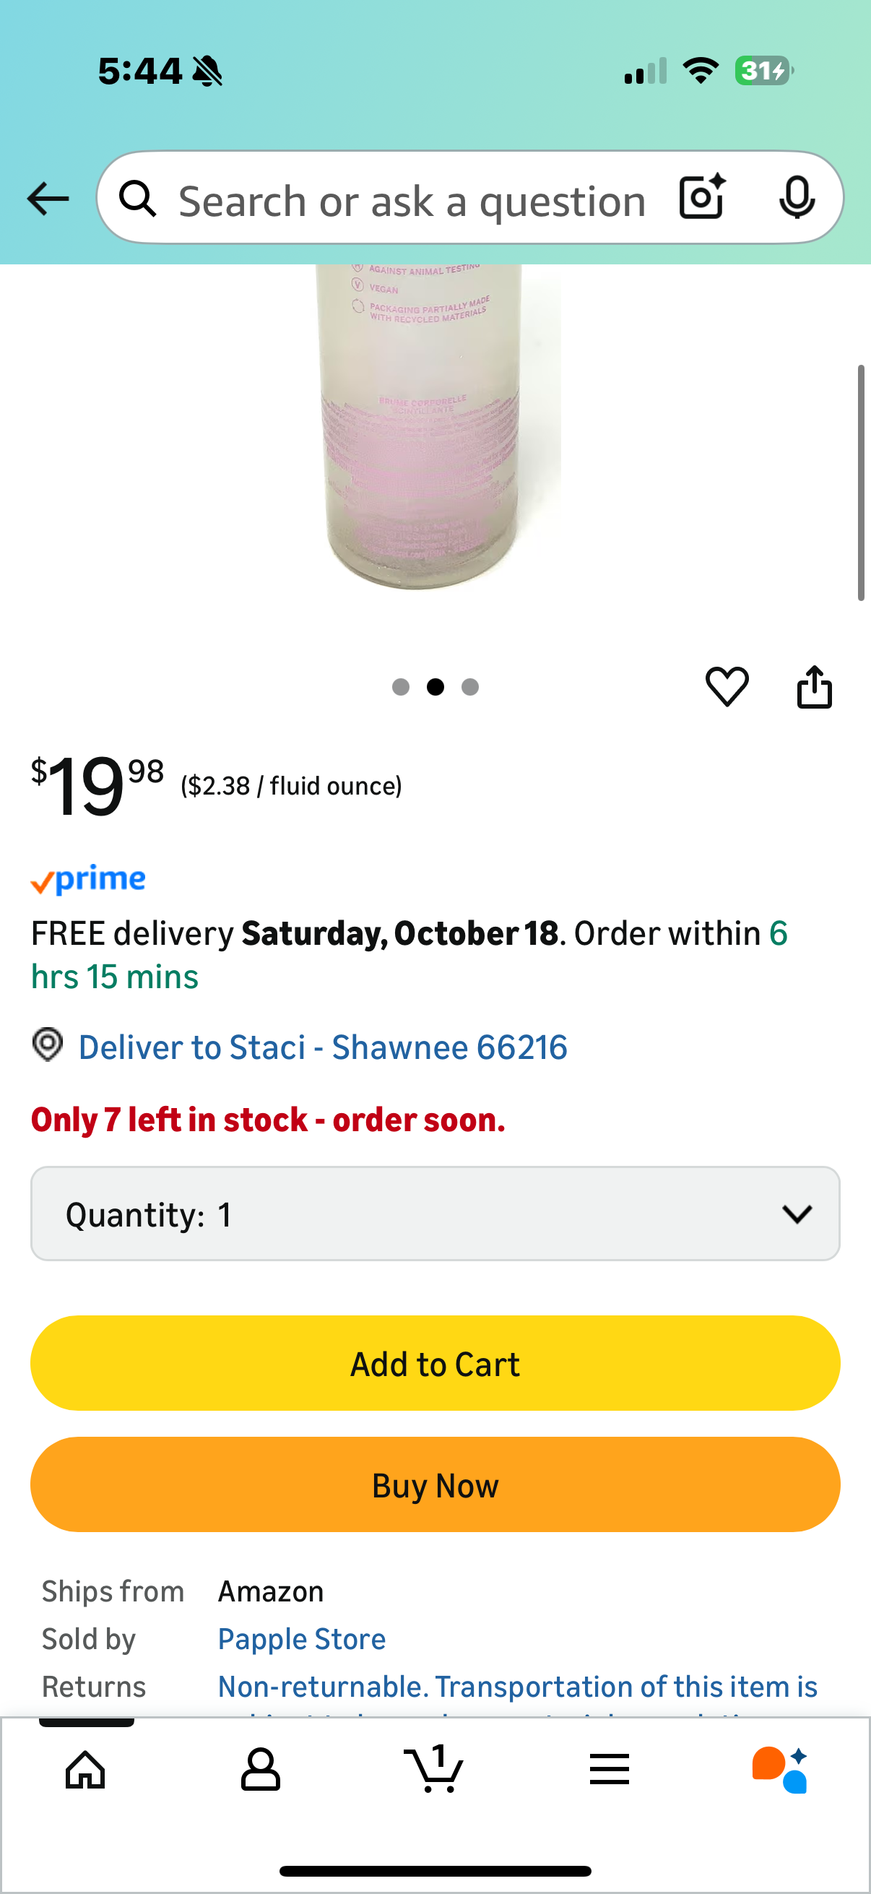Tap the microphone voice search icon
This screenshot has height=1894, width=871.
[x=796, y=198]
